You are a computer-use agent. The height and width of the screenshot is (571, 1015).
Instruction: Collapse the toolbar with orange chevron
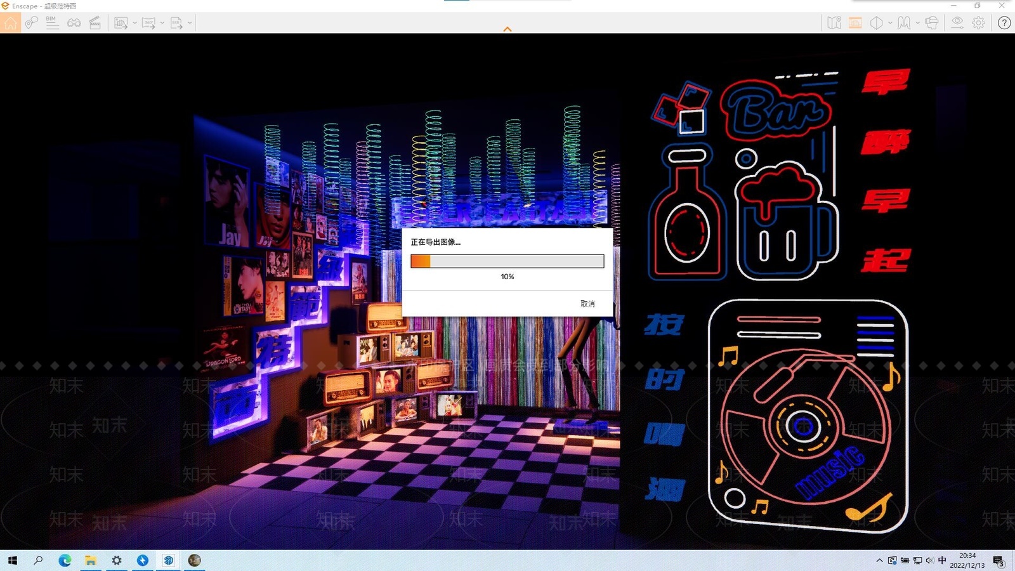click(x=507, y=29)
